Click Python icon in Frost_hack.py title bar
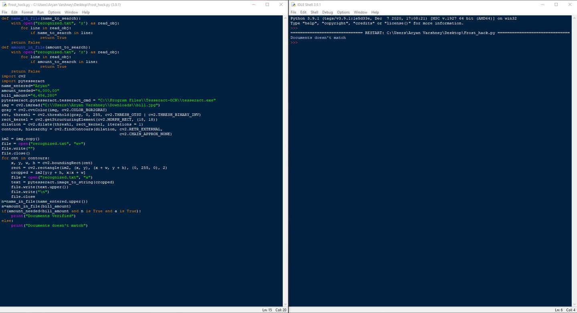Image resolution: width=577 pixels, height=313 pixels. [x=4, y=5]
